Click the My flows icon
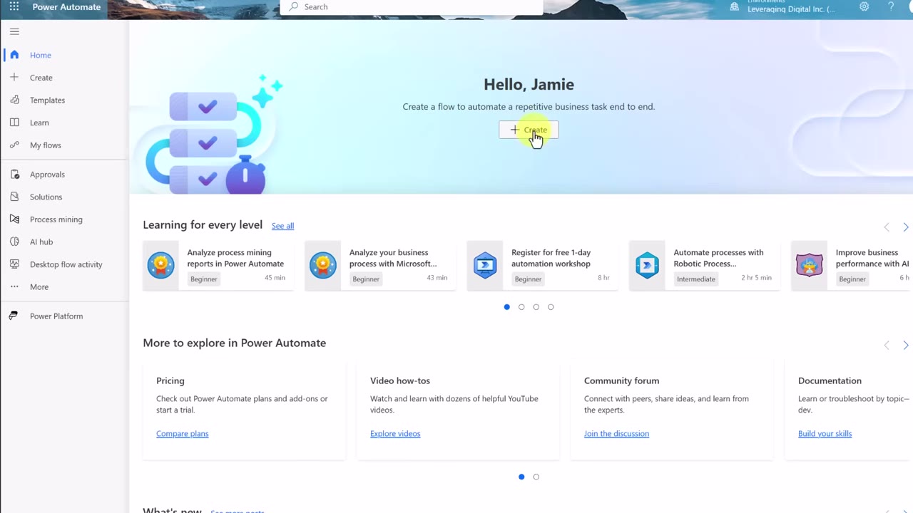Viewport: 913px width, 513px height. tap(14, 145)
